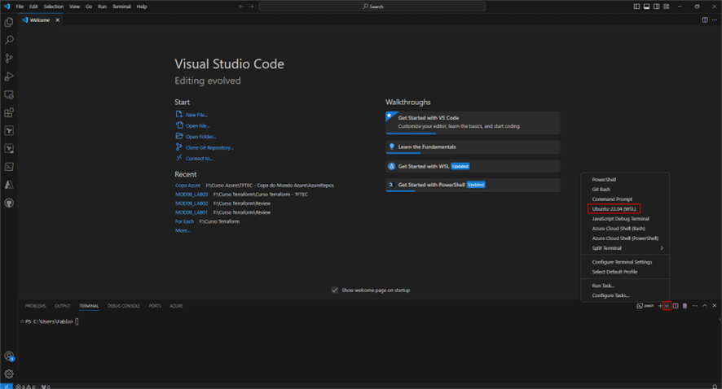Open the Accounts menu icon
The height and width of the screenshot is (389, 722).
(x=9, y=356)
